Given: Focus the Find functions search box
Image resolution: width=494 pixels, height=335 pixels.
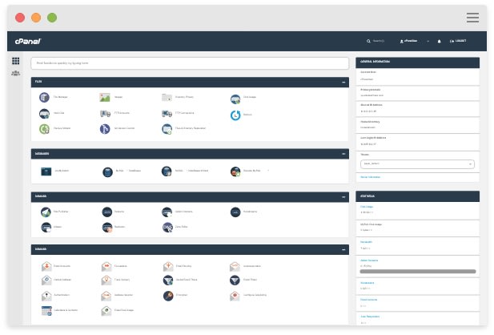Looking at the screenshot, I should tap(190, 63).
